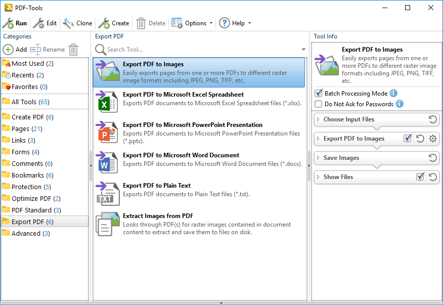Expand the Save Images step

[x=319, y=158]
